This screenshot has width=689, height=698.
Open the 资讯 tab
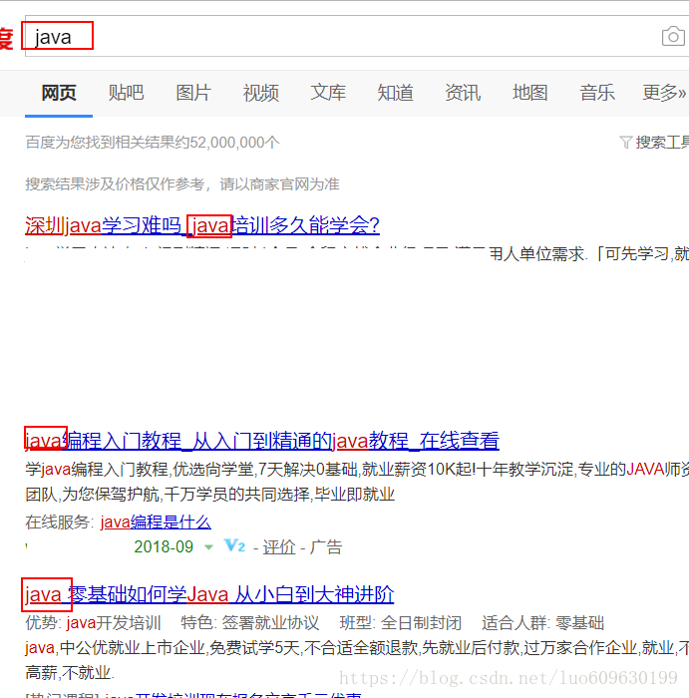pyautogui.click(x=463, y=93)
